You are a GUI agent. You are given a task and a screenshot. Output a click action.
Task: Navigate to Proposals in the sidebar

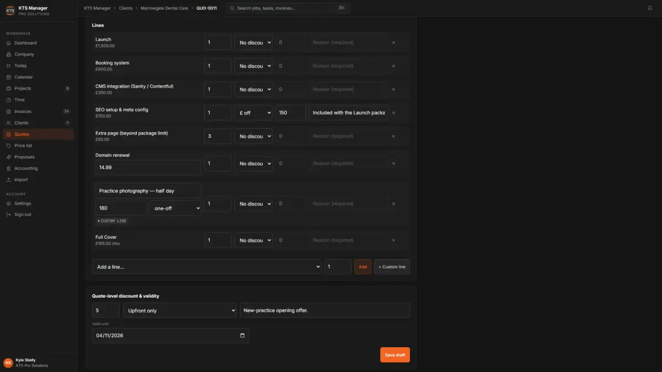click(38, 157)
